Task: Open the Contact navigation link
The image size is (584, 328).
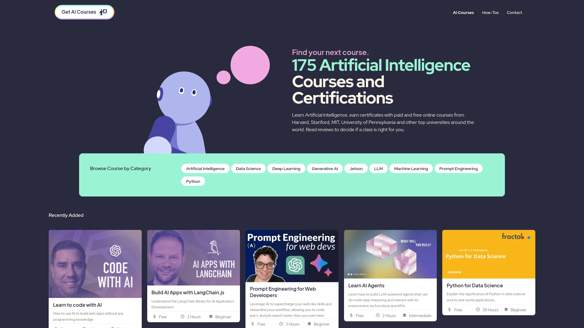Action: pos(514,12)
